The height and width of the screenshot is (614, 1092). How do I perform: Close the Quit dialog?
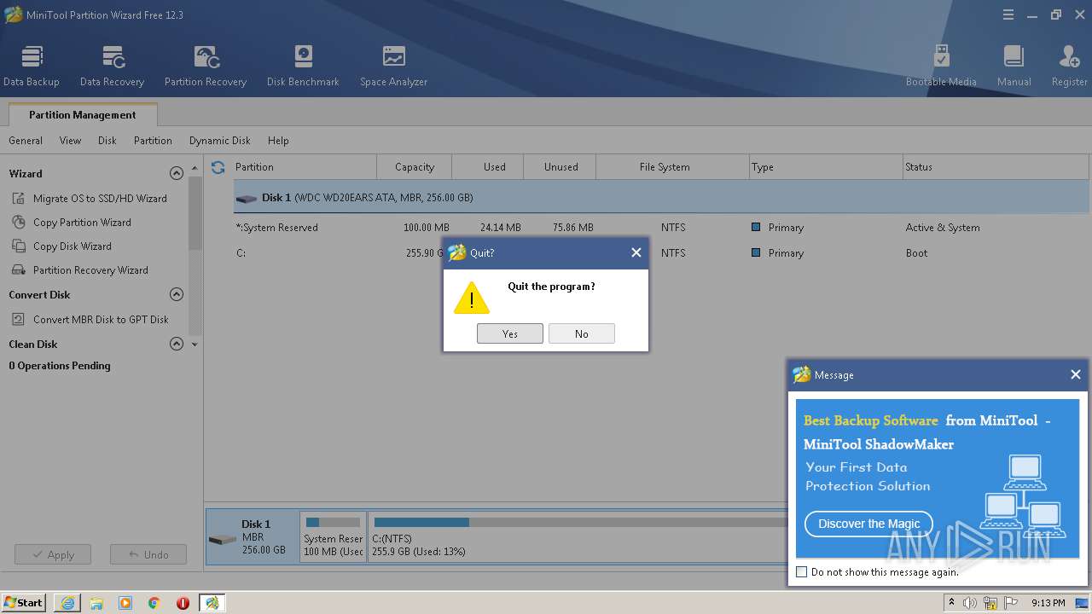636,252
